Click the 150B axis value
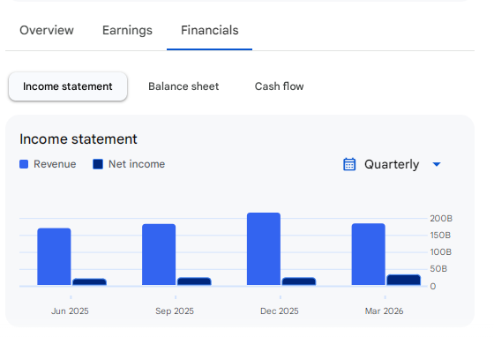The image size is (494, 337). coord(440,236)
